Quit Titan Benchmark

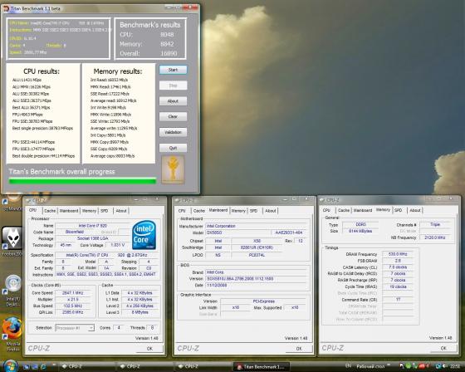174,148
